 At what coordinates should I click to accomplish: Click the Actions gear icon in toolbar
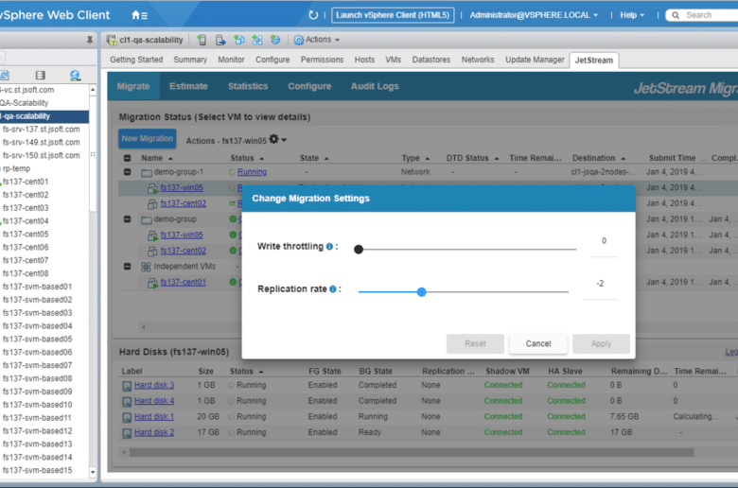click(x=298, y=40)
